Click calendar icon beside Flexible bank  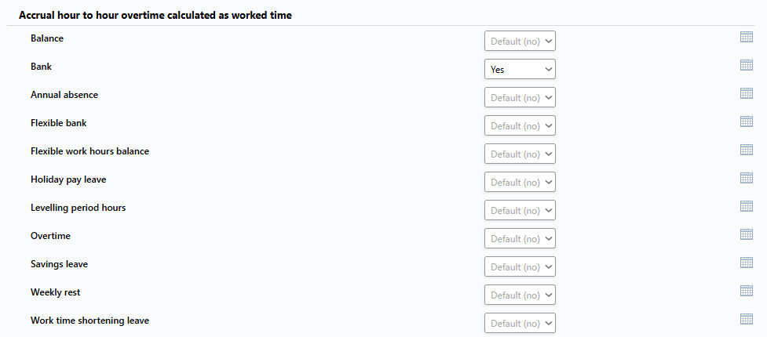pos(747,121)
